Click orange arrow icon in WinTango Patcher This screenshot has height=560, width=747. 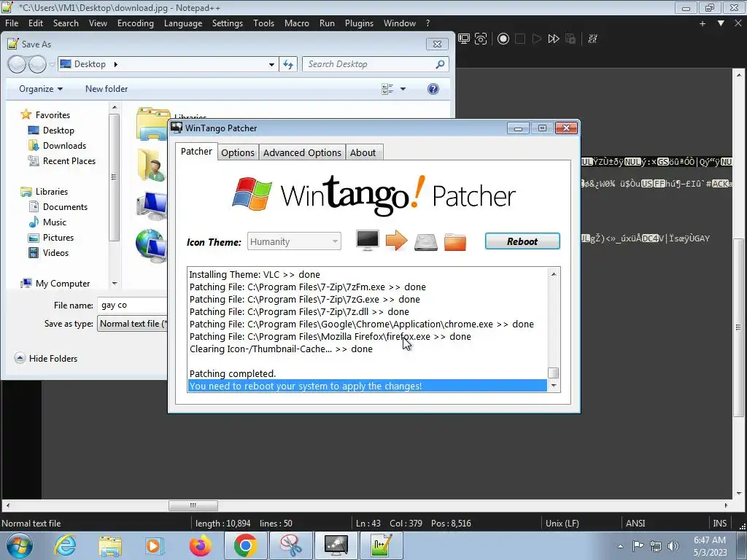[396, 241]
